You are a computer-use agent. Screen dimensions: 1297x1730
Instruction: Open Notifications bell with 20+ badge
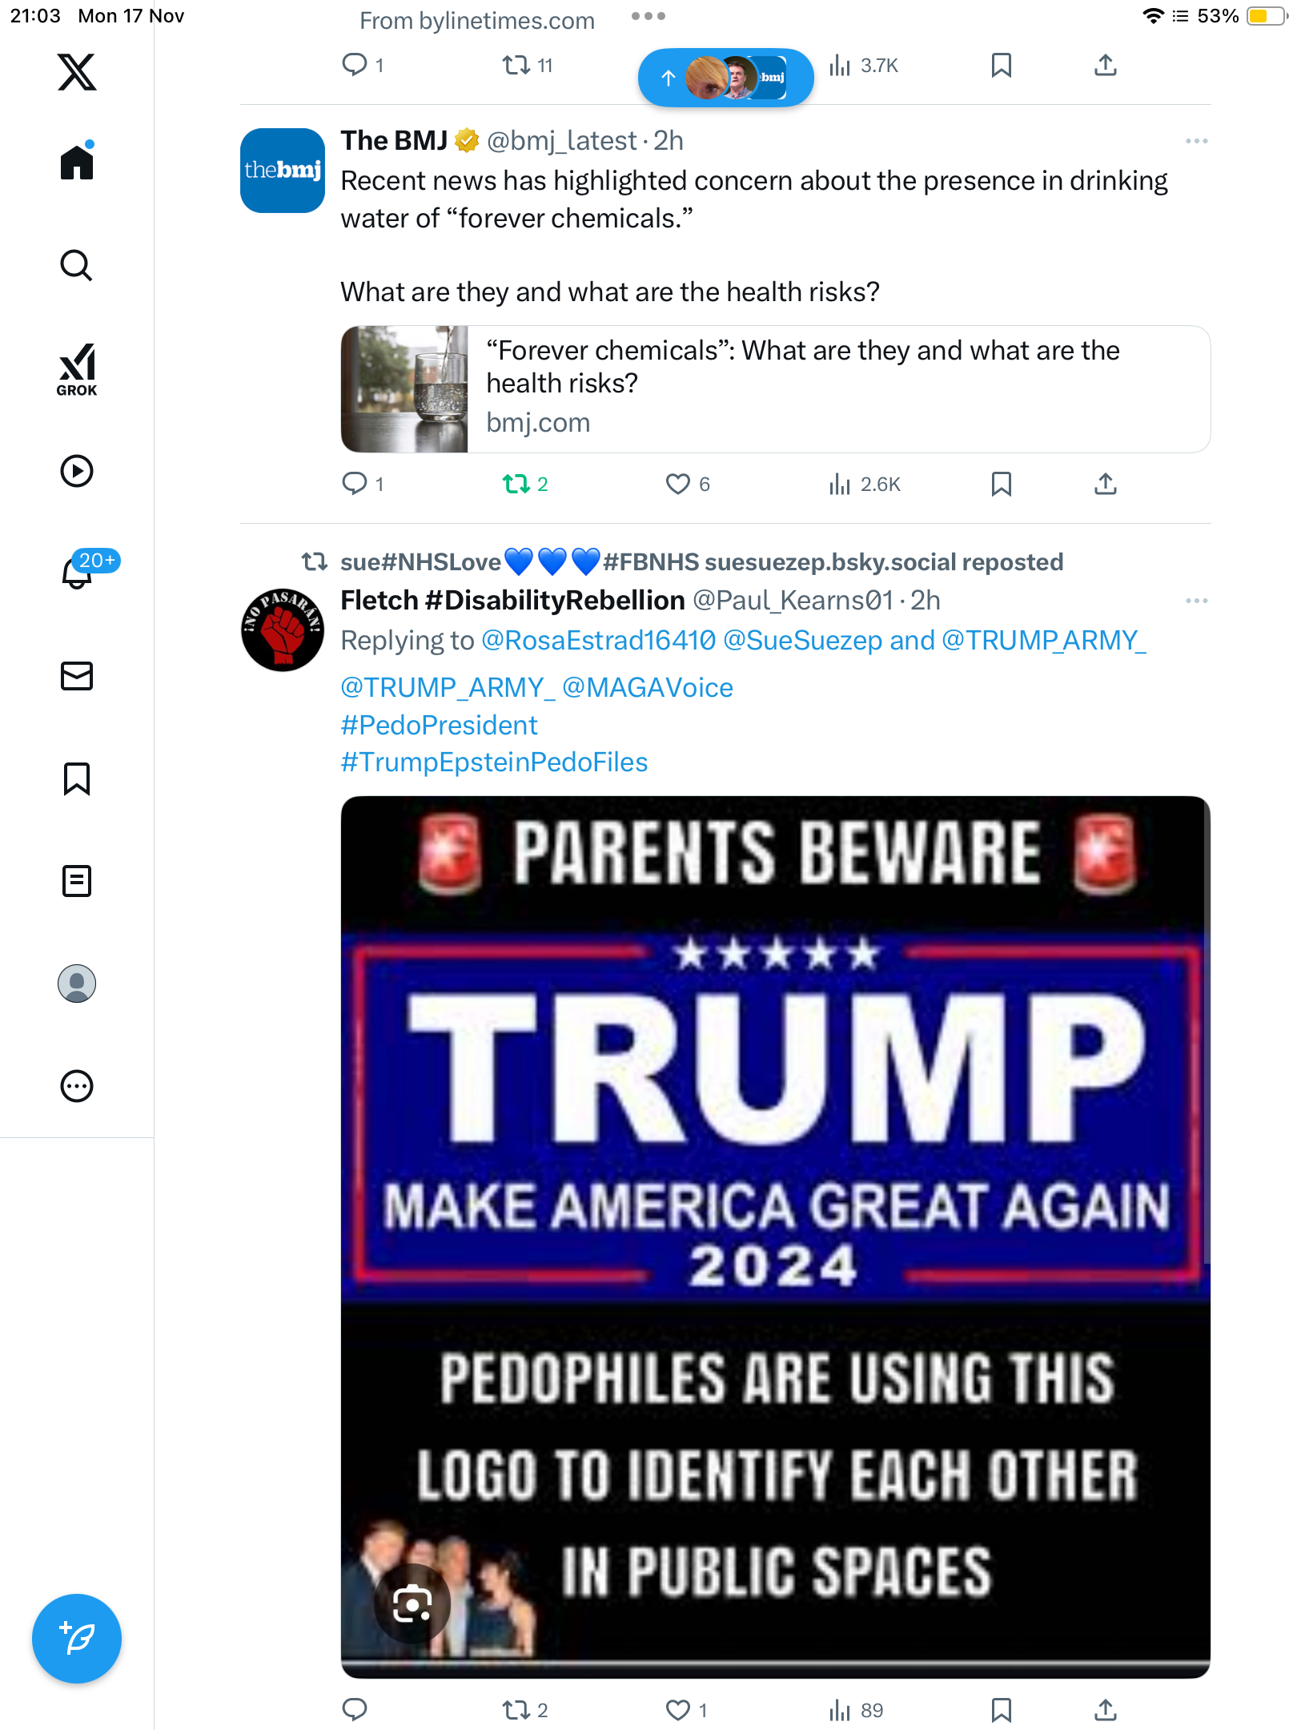point(78,572)
